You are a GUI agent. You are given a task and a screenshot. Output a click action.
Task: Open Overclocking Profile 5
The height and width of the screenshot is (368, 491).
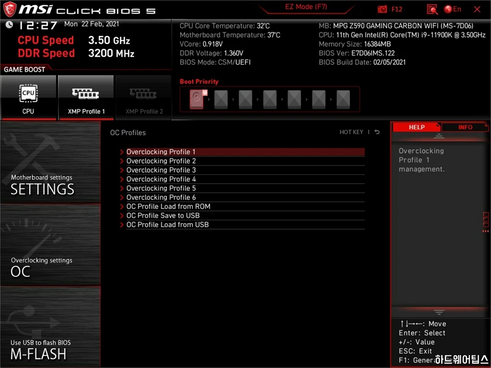[245, 188]
